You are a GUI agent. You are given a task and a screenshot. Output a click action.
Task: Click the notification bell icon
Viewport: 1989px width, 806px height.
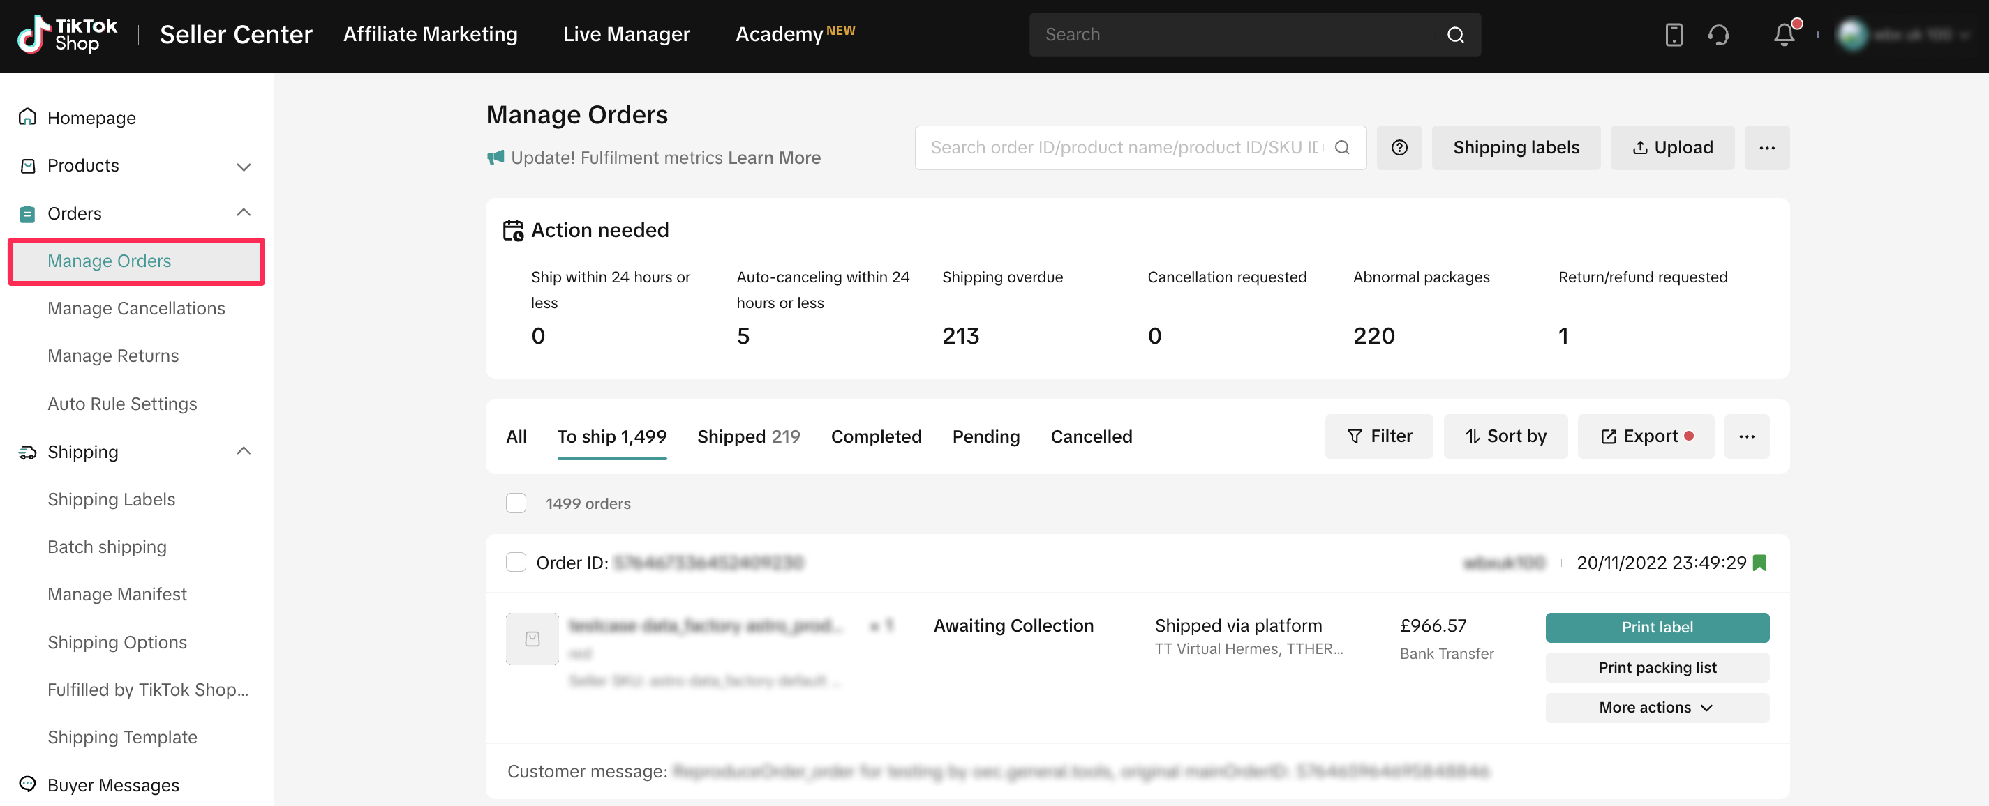point(1784,35)
